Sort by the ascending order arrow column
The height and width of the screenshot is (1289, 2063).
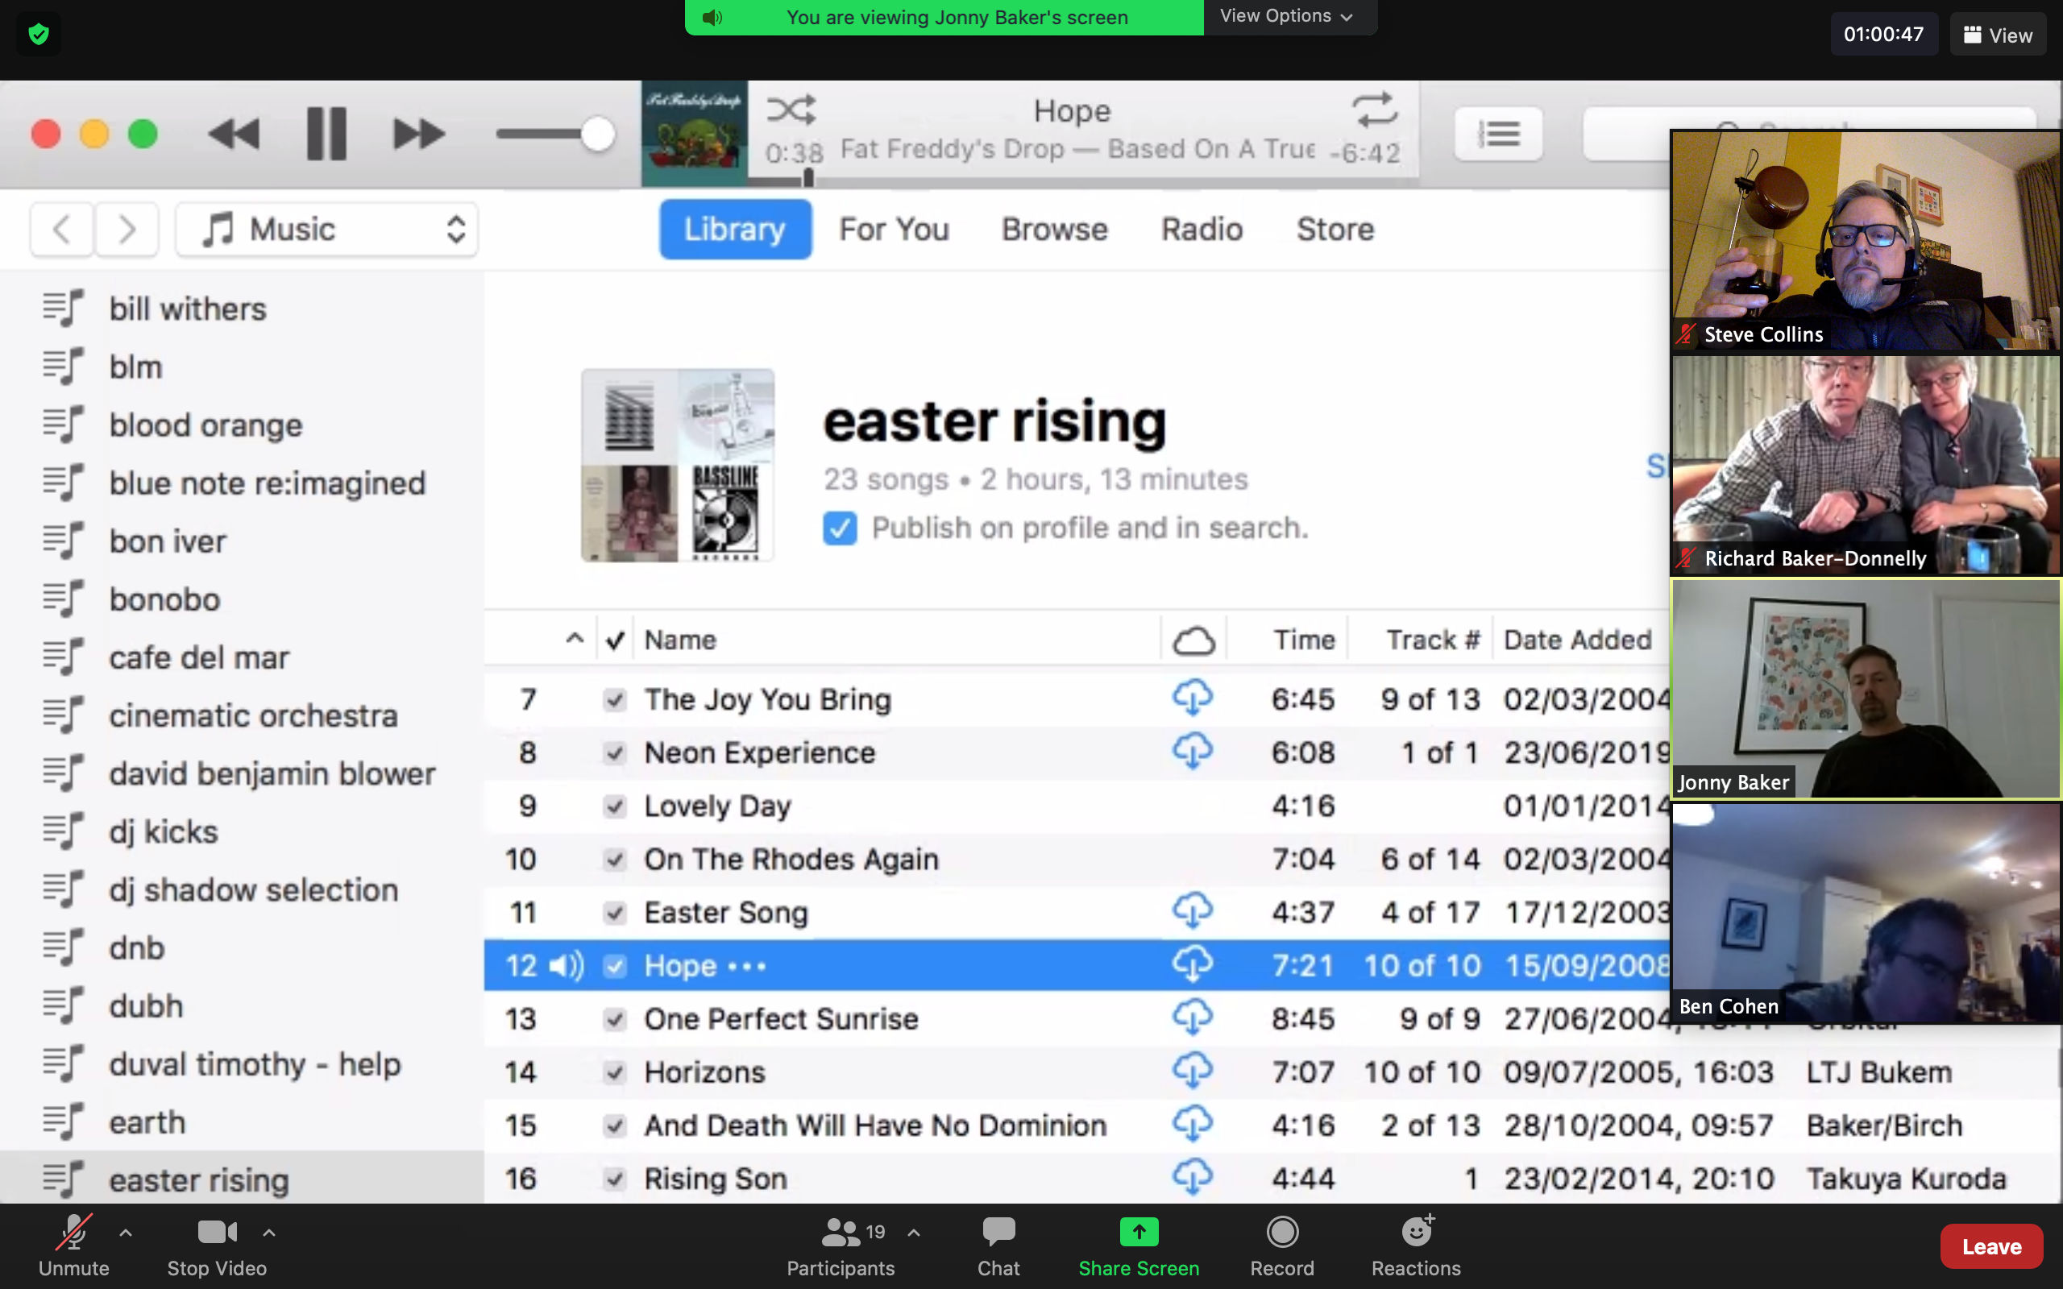point(575,639)
